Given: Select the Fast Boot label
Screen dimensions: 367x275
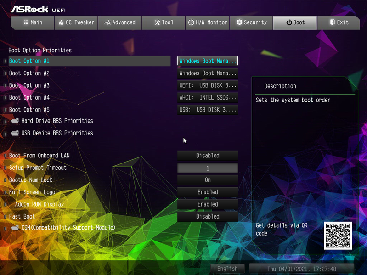Looking at the screenshot, I should pyautogui.click(x=22, y=216).
